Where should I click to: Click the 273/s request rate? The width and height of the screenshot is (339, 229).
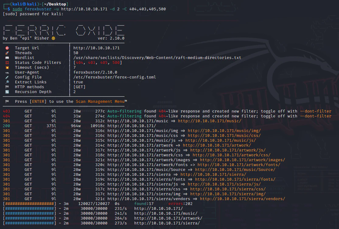click(121, 223)
